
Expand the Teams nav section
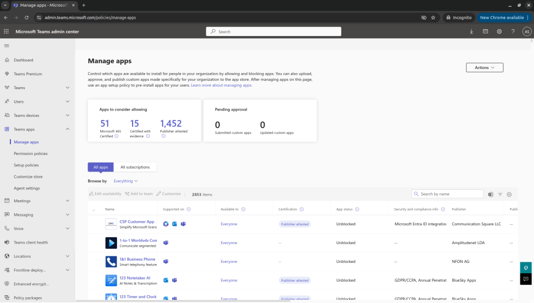[67, 88]
